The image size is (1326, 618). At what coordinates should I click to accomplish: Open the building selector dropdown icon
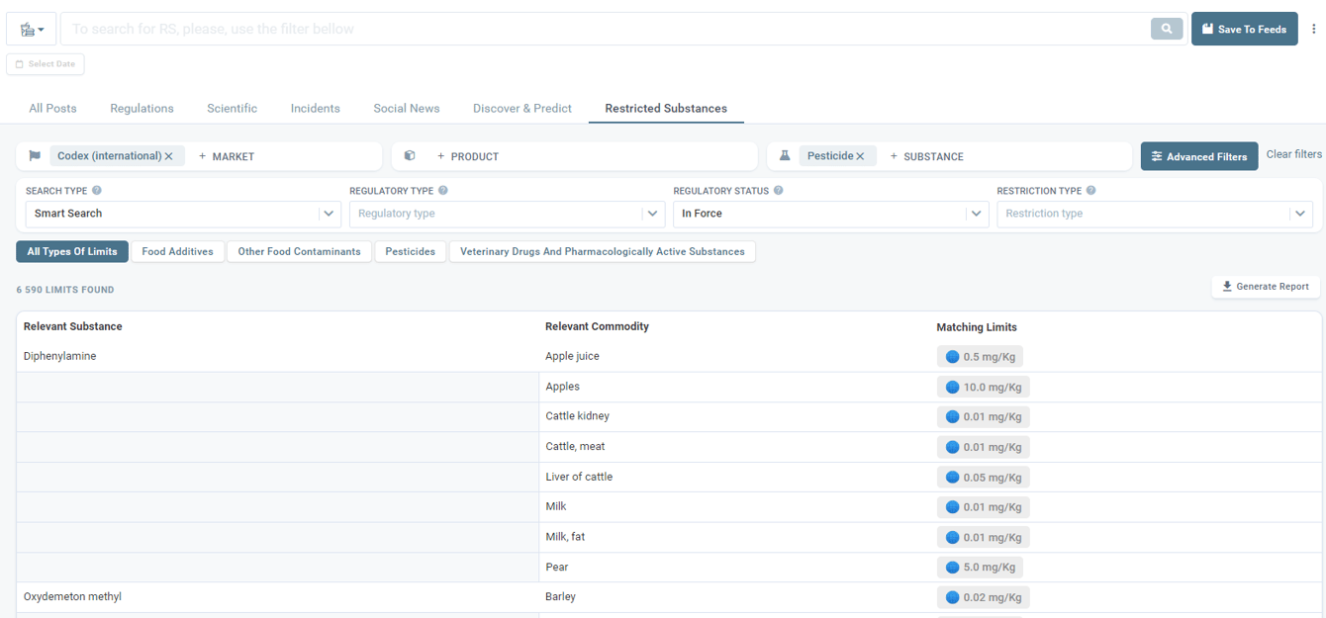[x=32, y=30]
